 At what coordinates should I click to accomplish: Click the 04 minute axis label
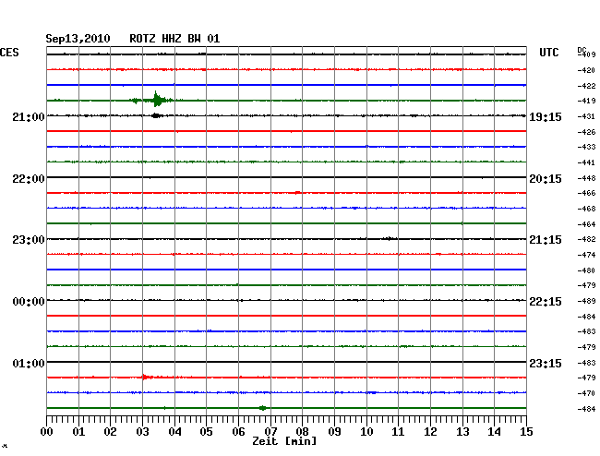[x=174, y=432]
